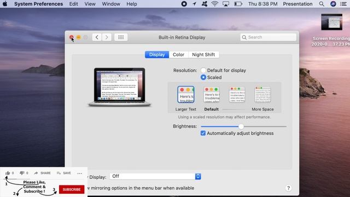
Task: Click the thumbs up like icon
Action: pyautogui.click(x=8, y=173)
